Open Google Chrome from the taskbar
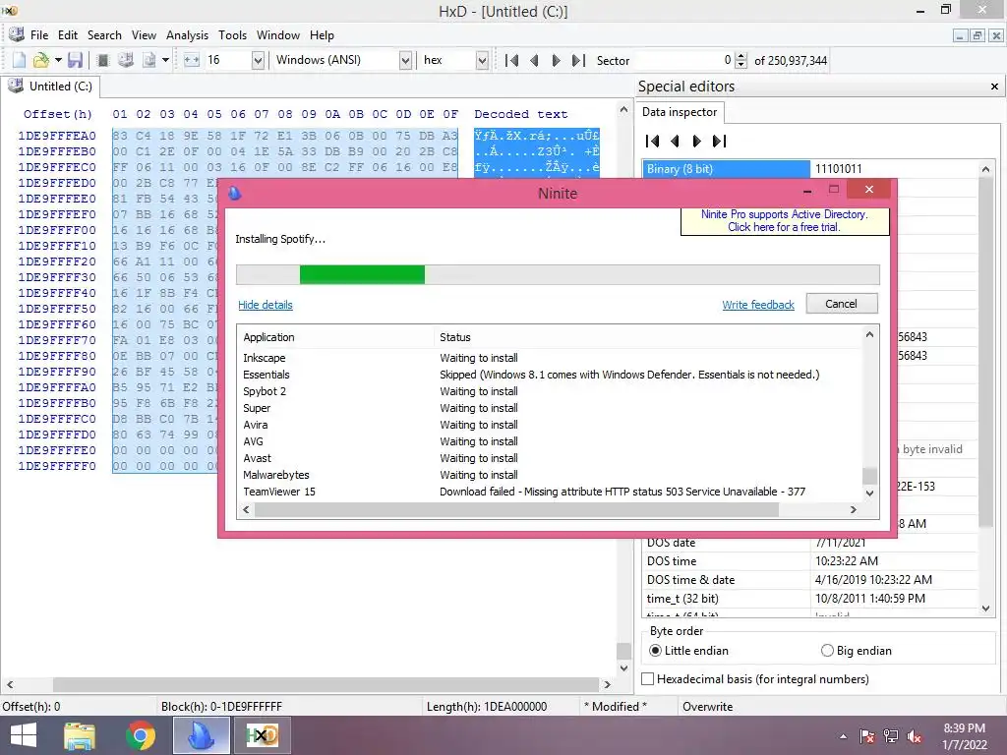1007x755 pixels. pos(141,735)
